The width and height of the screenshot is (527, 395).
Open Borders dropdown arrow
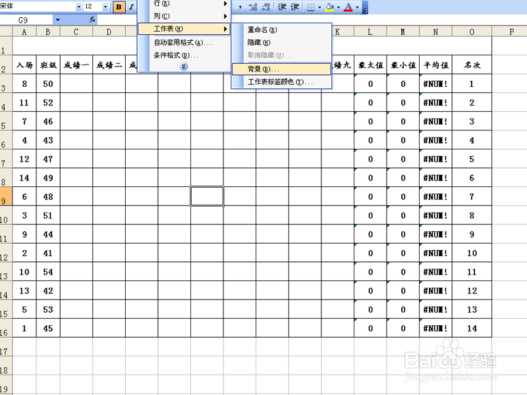click(x=319, y=7)
